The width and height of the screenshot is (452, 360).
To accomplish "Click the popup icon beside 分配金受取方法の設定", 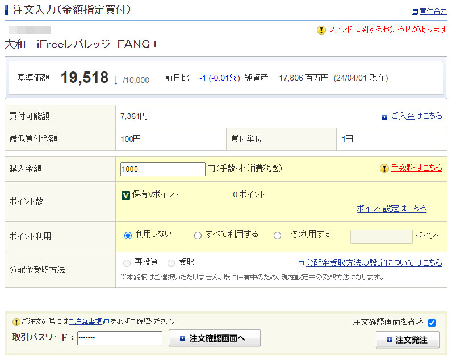I will pos(300,263).
